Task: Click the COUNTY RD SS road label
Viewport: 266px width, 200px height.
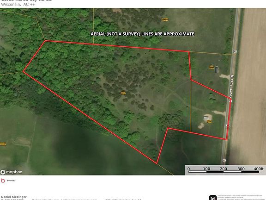Action: [231, 88]
